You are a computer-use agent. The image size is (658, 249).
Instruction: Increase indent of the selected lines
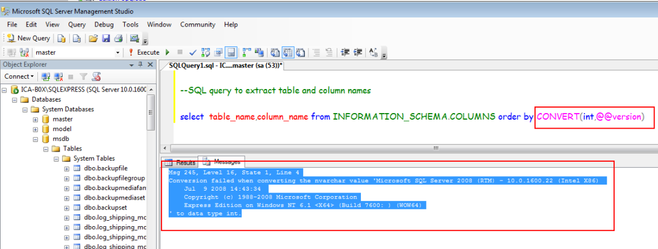(358, 52)
